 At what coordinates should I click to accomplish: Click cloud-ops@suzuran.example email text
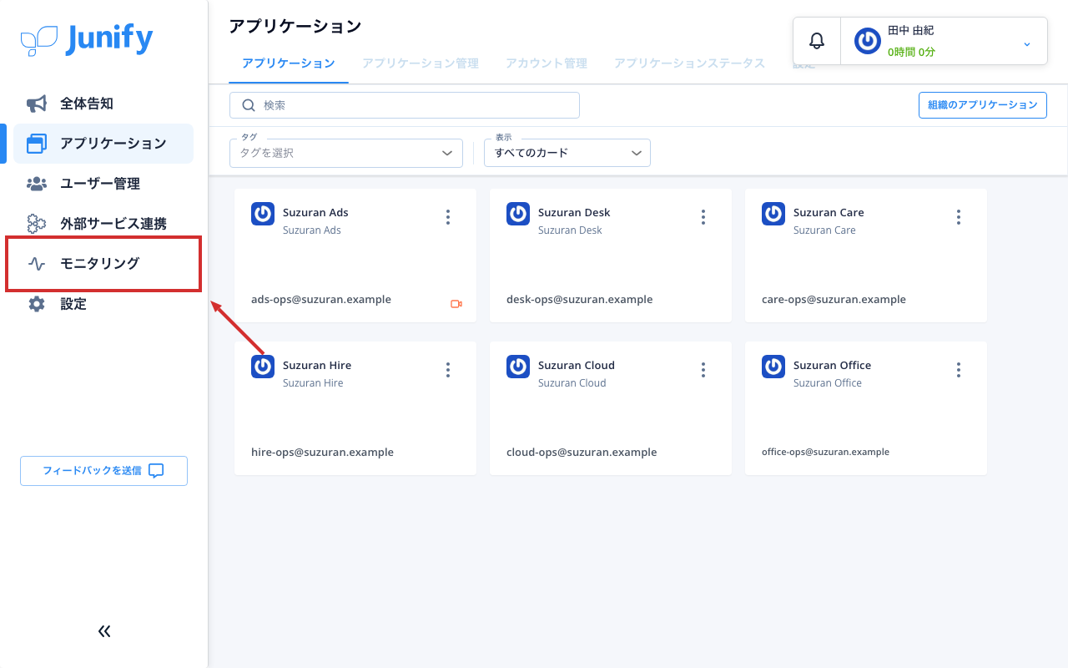582,452
